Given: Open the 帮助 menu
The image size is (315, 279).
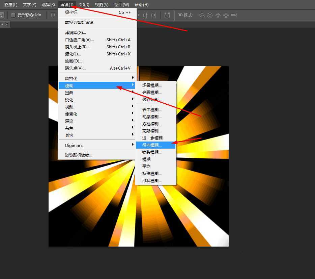Looking at the screenshot, I should 141,4.
